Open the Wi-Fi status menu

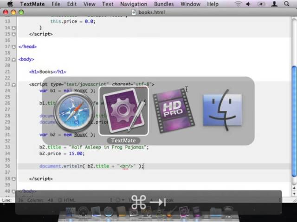[238, 4]
